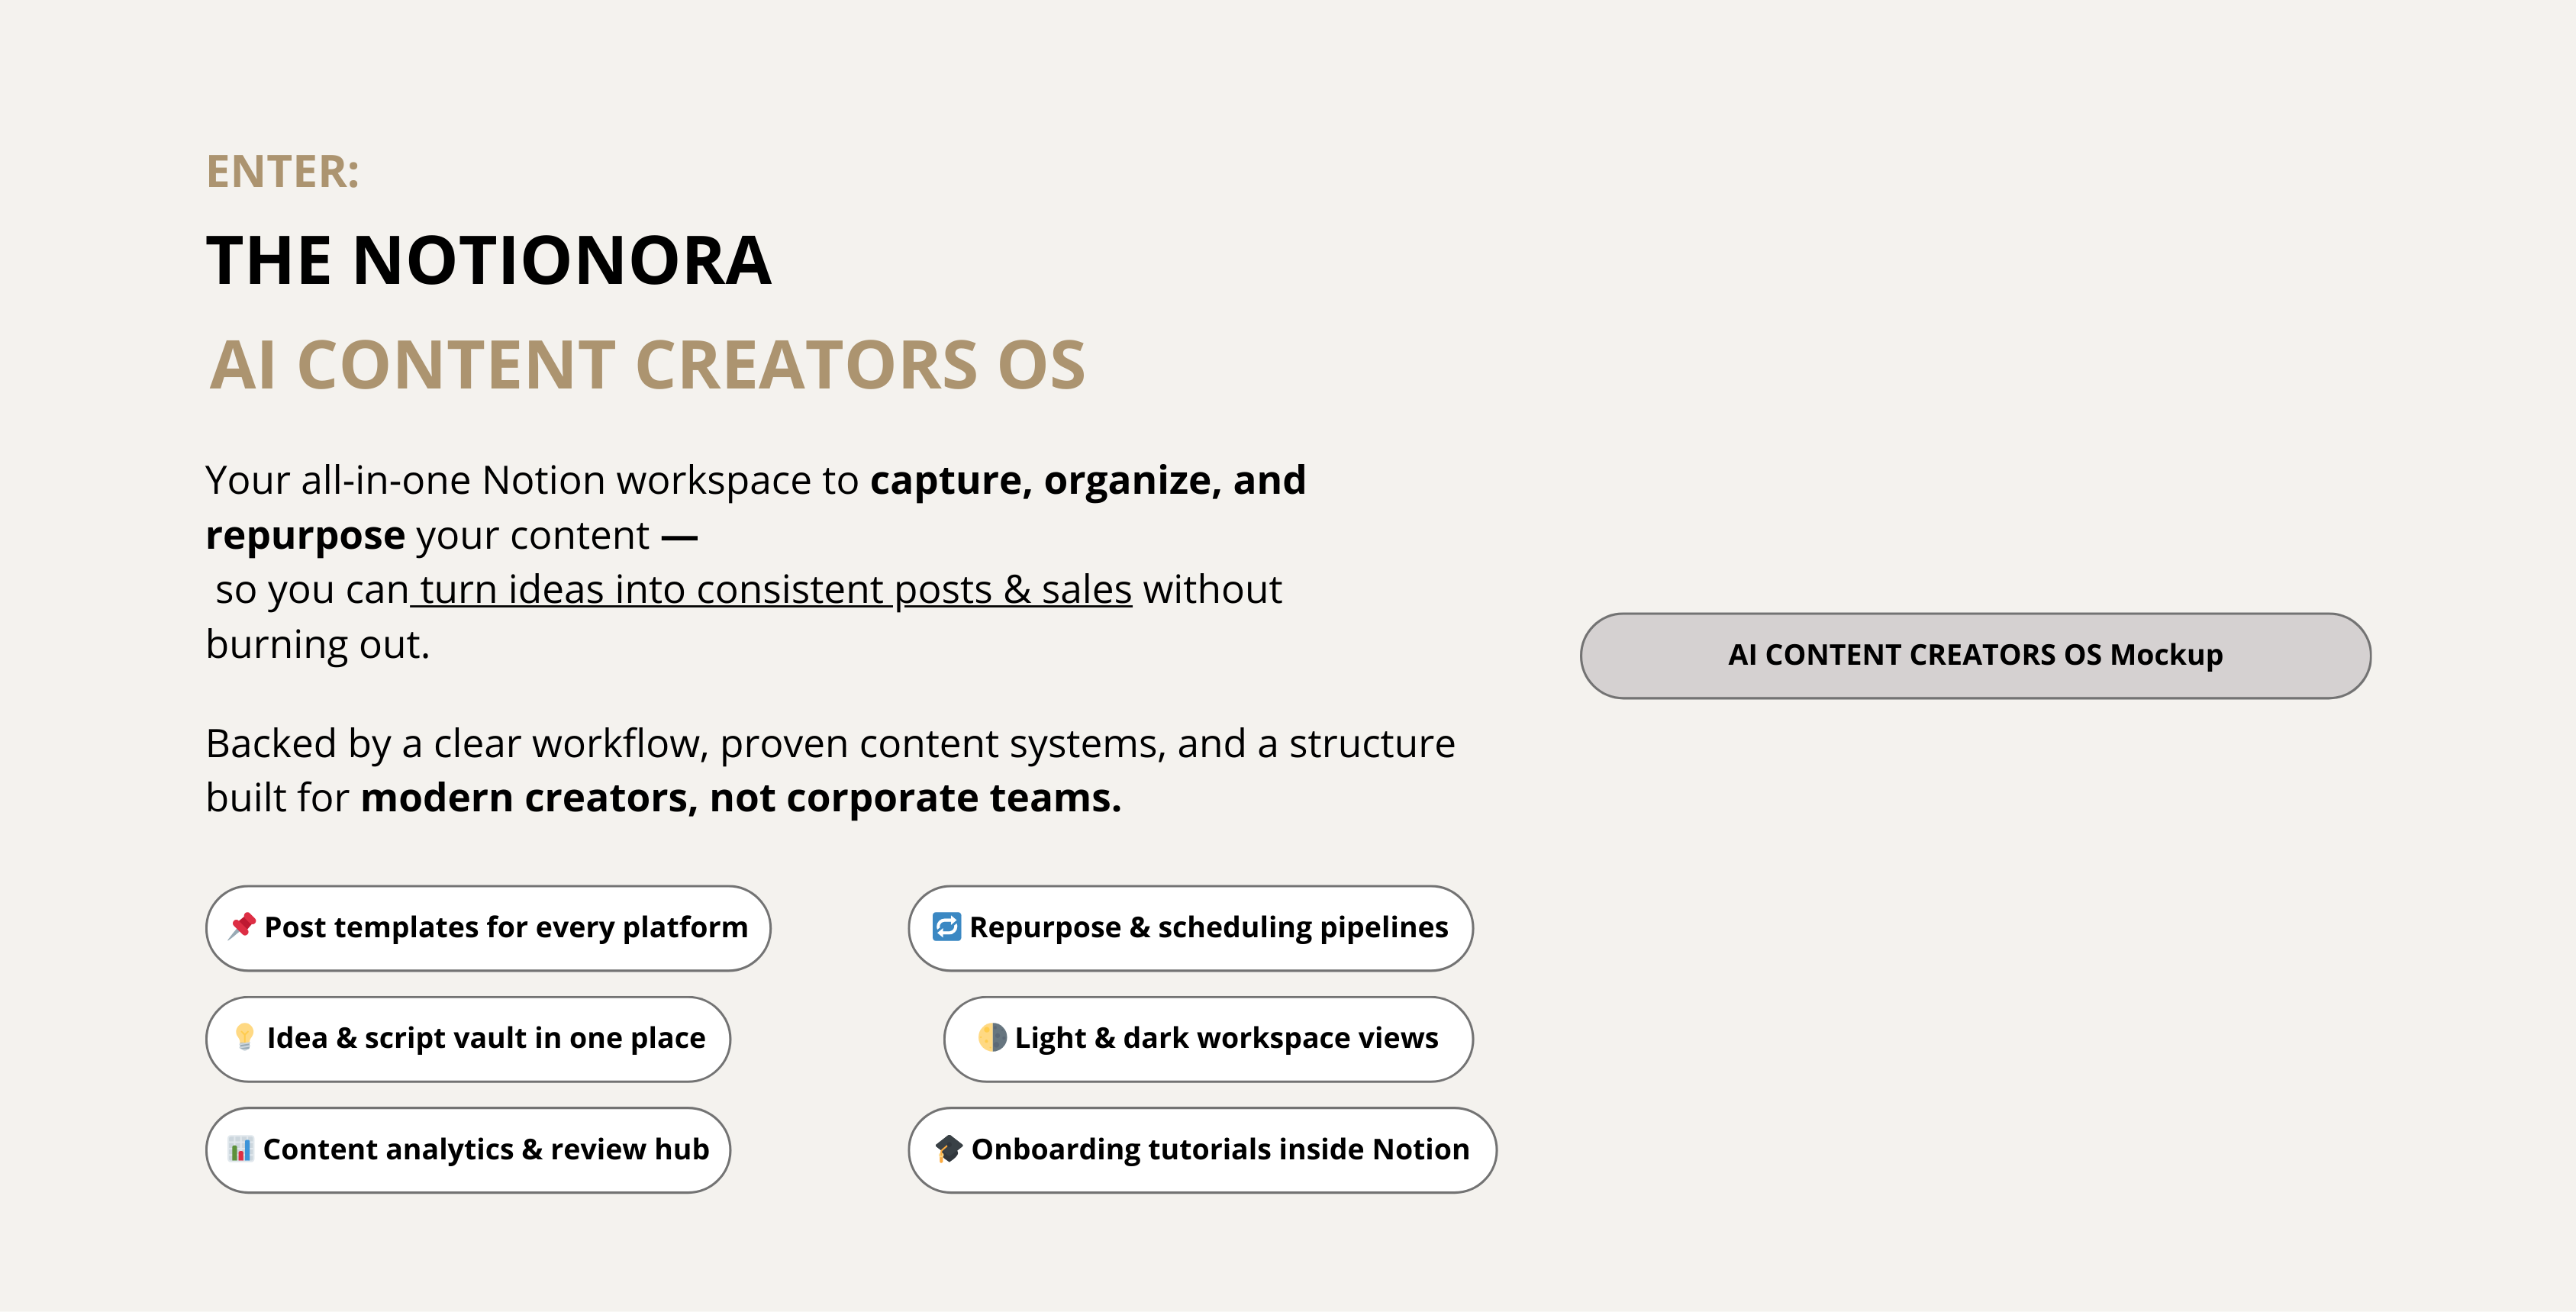Viewport: 2576px width, 1312px height.
Task: Click the bold modern creators, not corporate teams text
Action: coord(740,798)
